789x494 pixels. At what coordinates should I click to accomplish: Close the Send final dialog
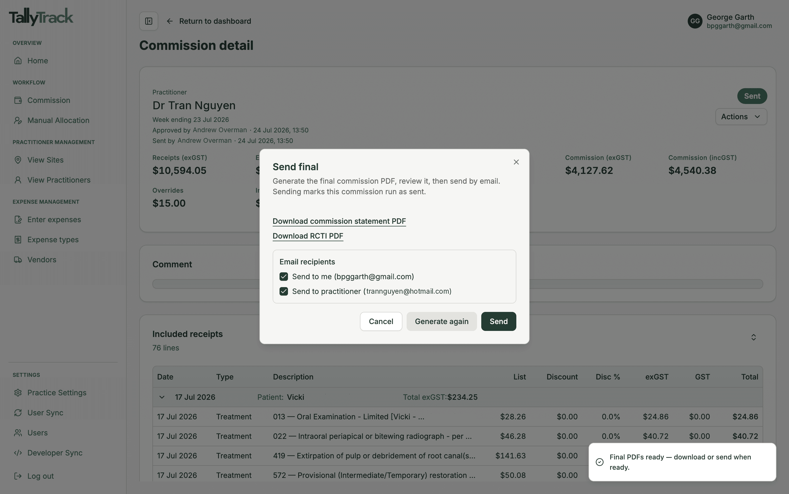coord(516,162)
